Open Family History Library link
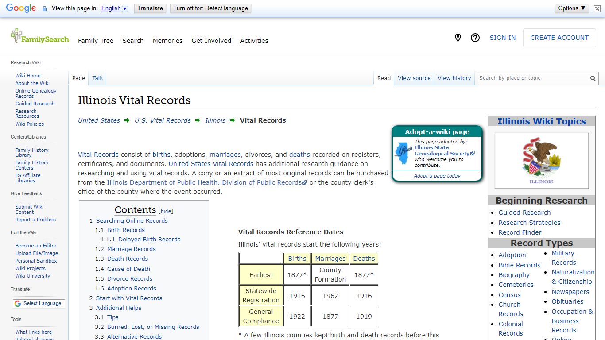605x340 pixels. [x=32, y=153]
